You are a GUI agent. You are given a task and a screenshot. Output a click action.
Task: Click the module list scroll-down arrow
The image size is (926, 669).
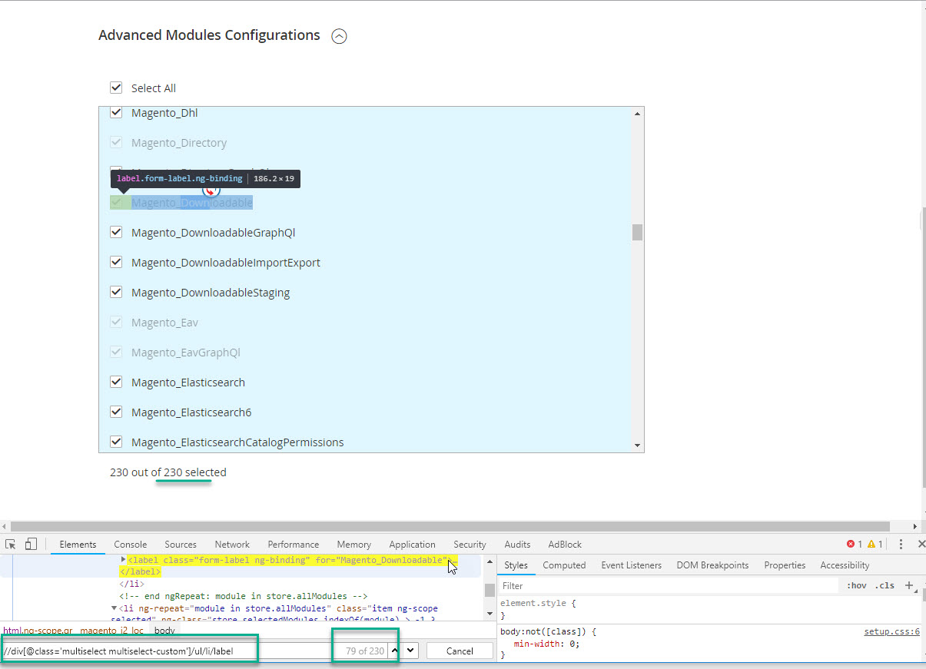coord(637,445)
